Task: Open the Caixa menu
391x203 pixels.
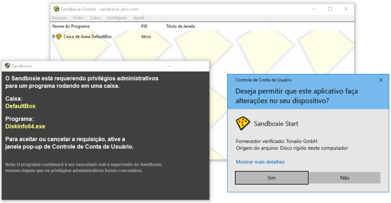Action: [x=95, y=18]
